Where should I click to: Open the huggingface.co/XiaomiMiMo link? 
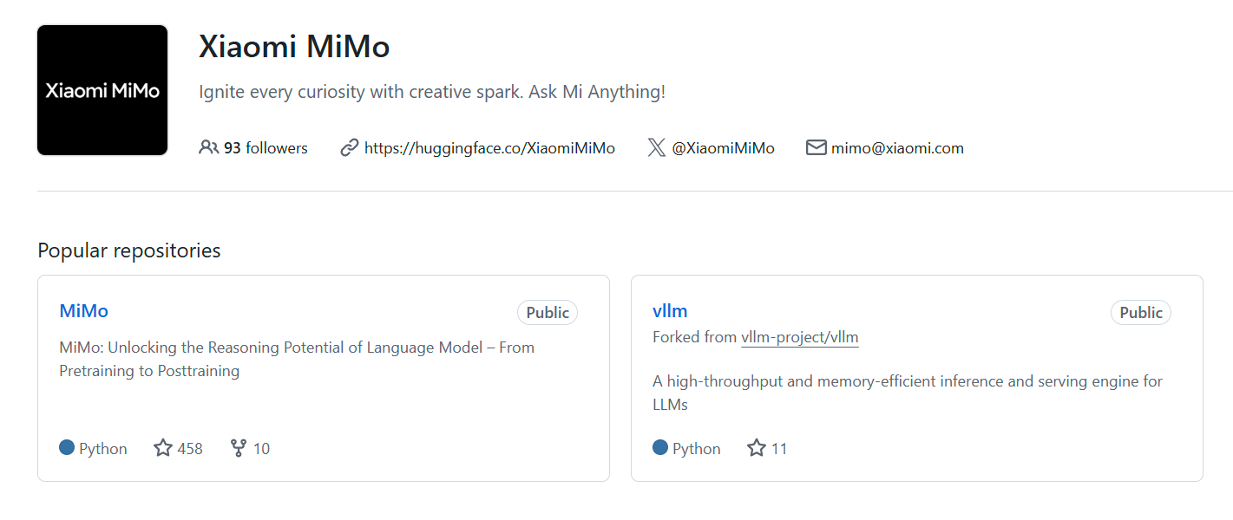click(489, 148)
